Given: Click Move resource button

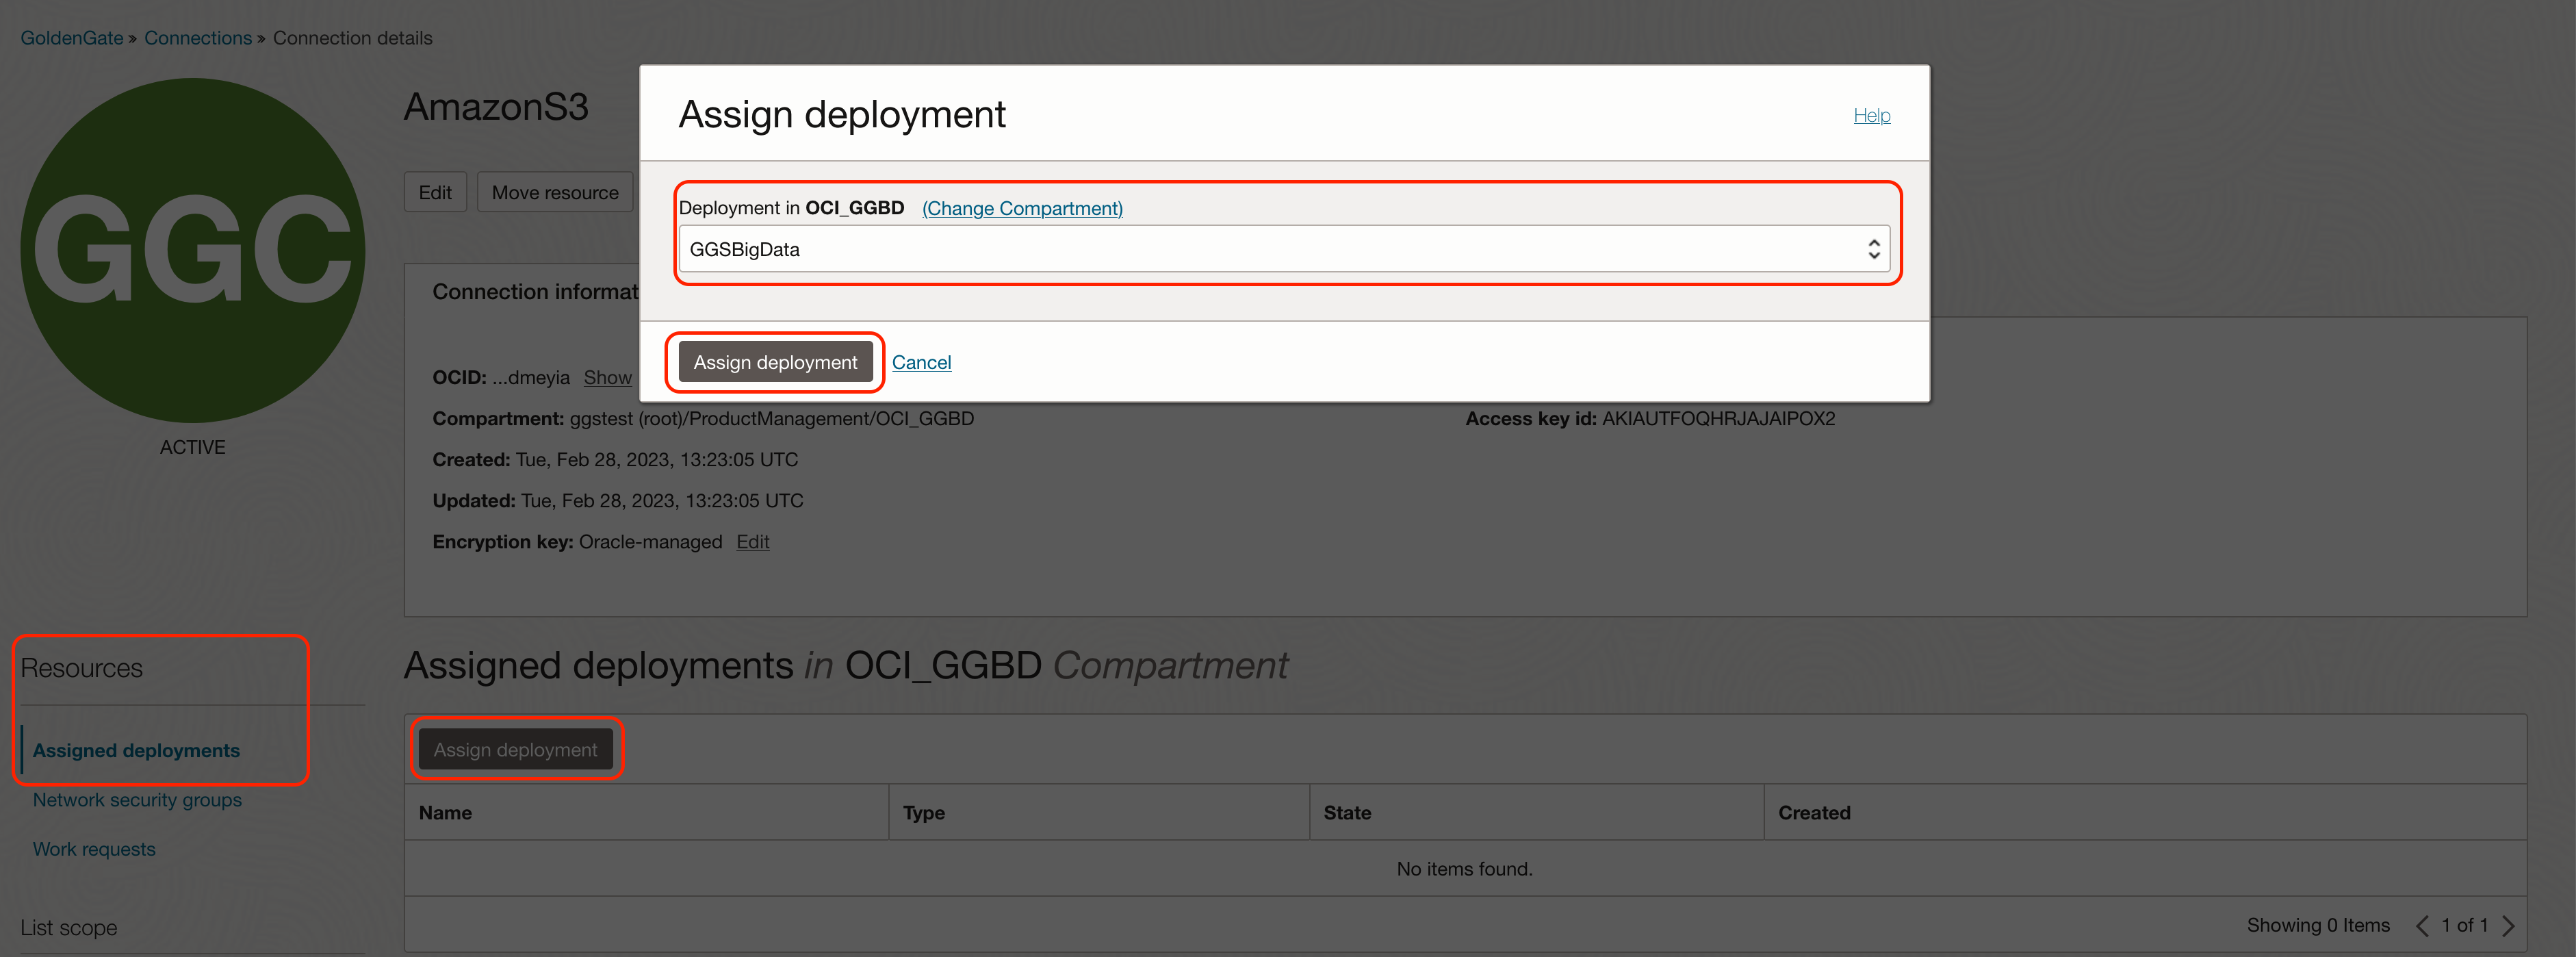Looking at the screenshot, I should click(555, 192).
